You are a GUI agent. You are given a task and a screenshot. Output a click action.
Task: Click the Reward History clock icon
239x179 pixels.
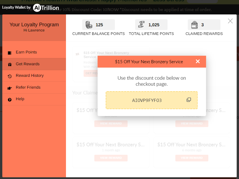[10, 76]
